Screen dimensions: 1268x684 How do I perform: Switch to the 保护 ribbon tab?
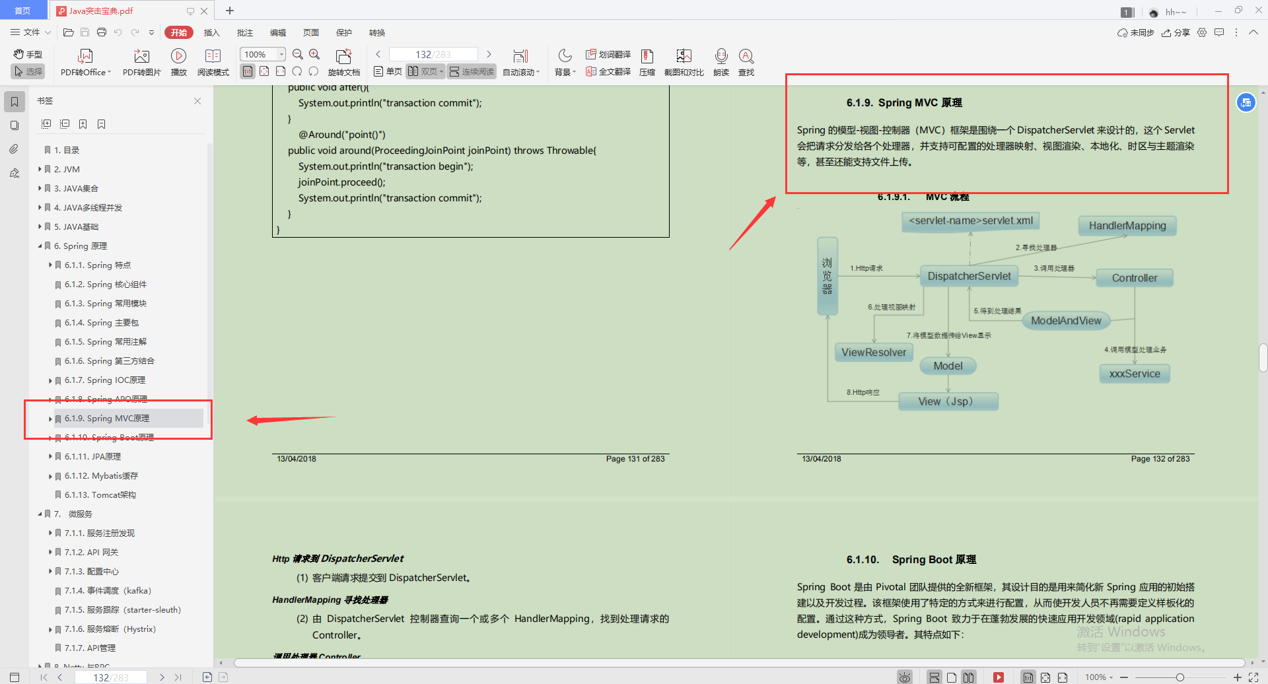[343, 32]
